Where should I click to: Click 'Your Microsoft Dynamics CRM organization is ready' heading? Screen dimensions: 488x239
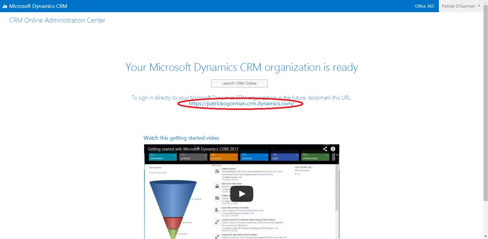coord(242,67)
